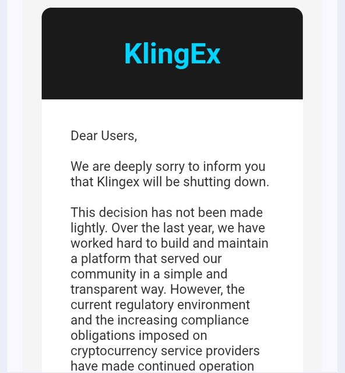The width and height of the screenshot is (345, 373).
Task: Click the line 'cryptocurrency service providers'
Action: click(165, 351)
